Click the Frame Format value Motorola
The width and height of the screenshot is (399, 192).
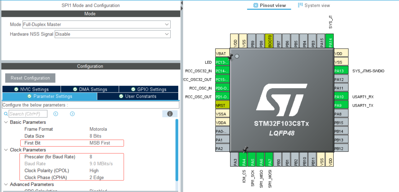click(98, 129)
